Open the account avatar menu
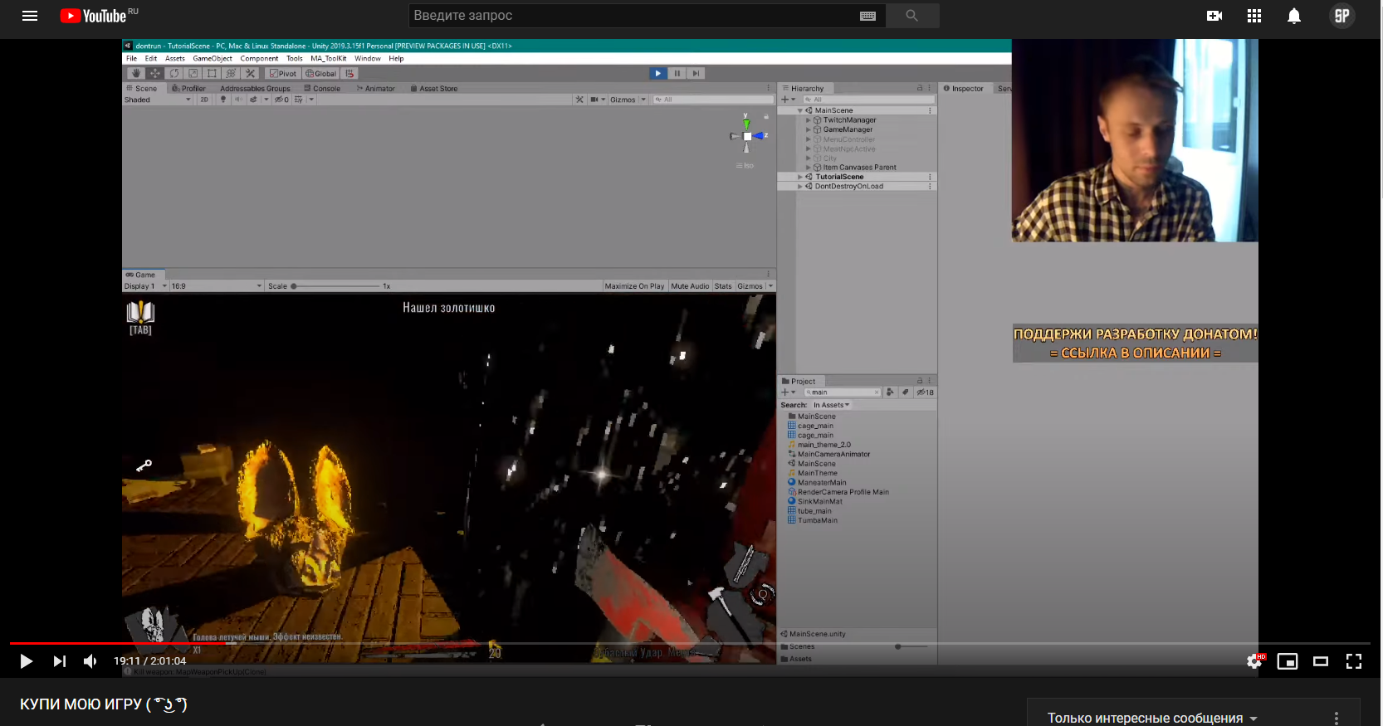 click(1342, 16)
